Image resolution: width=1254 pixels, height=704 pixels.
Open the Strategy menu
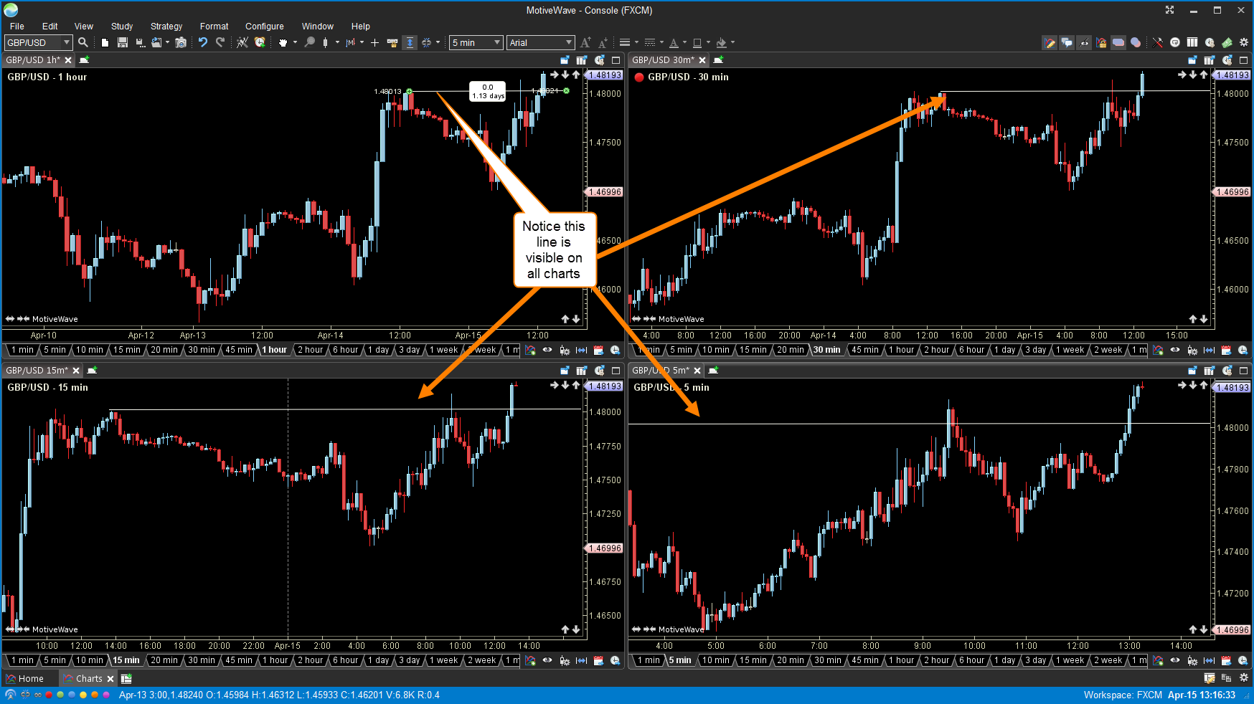coord(166,27)
